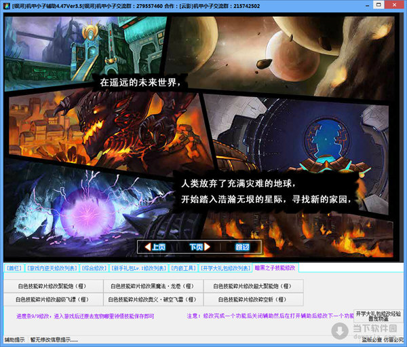Select the 暗黑之子技能修改 tab
This screenshot has width=407, height=347.
tap(275, 268)
